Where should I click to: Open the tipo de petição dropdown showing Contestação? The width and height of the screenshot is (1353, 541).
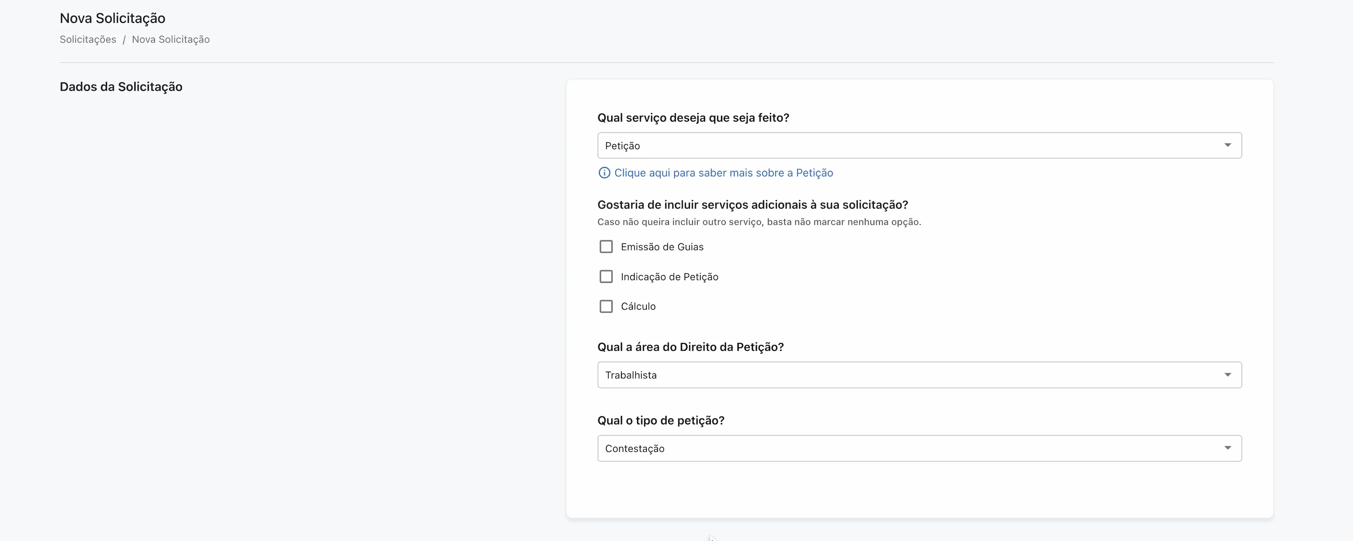[919, 448]
